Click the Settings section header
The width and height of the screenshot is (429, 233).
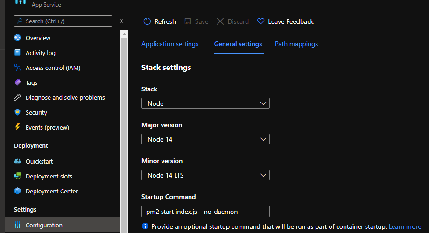(25, 209)
